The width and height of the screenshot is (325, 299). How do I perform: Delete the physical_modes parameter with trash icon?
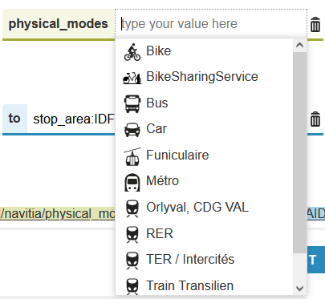tap(315, 24)
